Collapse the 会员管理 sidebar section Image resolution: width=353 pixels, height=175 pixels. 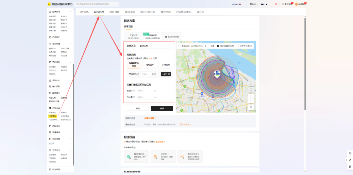click(70, 44)
